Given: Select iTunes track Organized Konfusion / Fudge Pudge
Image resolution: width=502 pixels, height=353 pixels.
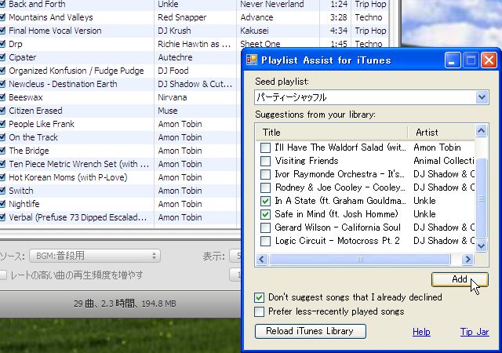Looking at the screenshot, I should (x=76, y=71).
